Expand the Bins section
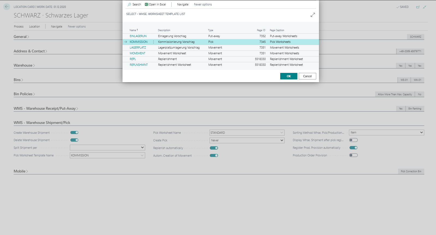This screenshot has width=436, height=235. [x=18, y=80]
